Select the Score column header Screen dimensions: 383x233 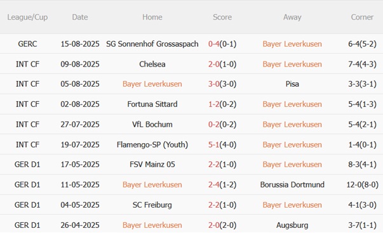pos(222,17)
